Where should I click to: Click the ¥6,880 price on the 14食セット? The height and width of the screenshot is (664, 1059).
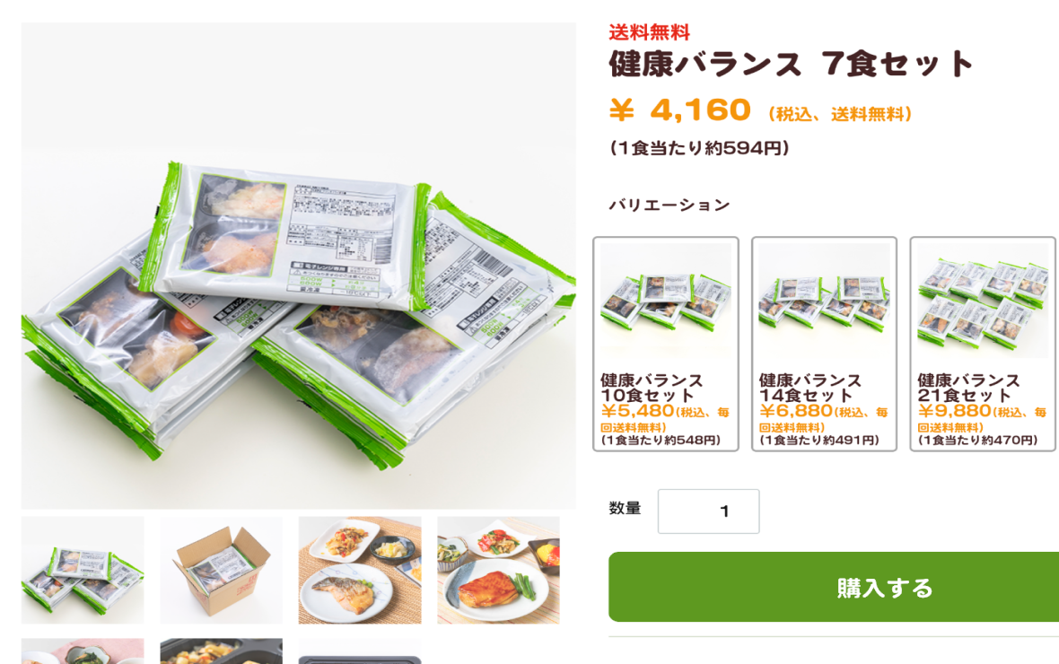tap(796, 411)
